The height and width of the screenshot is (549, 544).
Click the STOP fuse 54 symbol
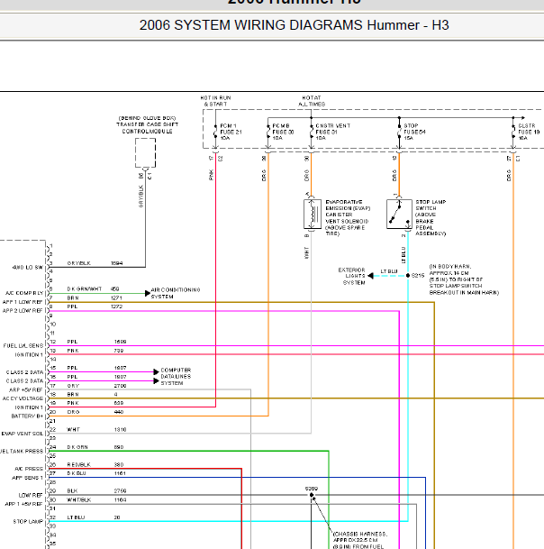399,132
